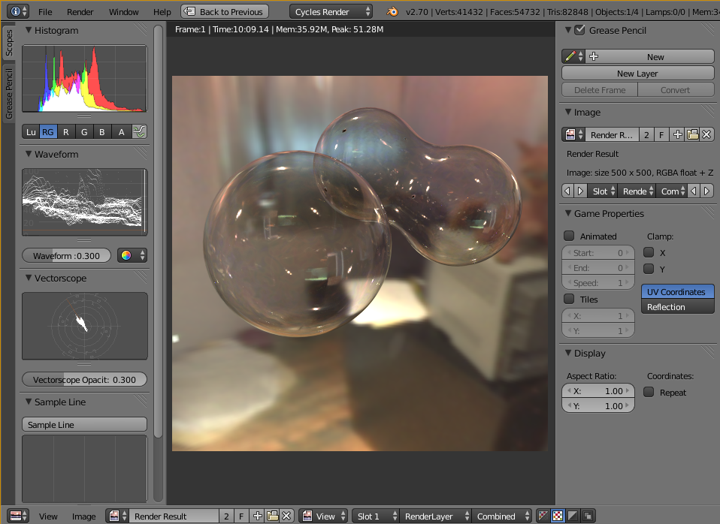Click previous slot left arrow in Image panel
This screenshot has width=720, height=524.
[567, 191]
